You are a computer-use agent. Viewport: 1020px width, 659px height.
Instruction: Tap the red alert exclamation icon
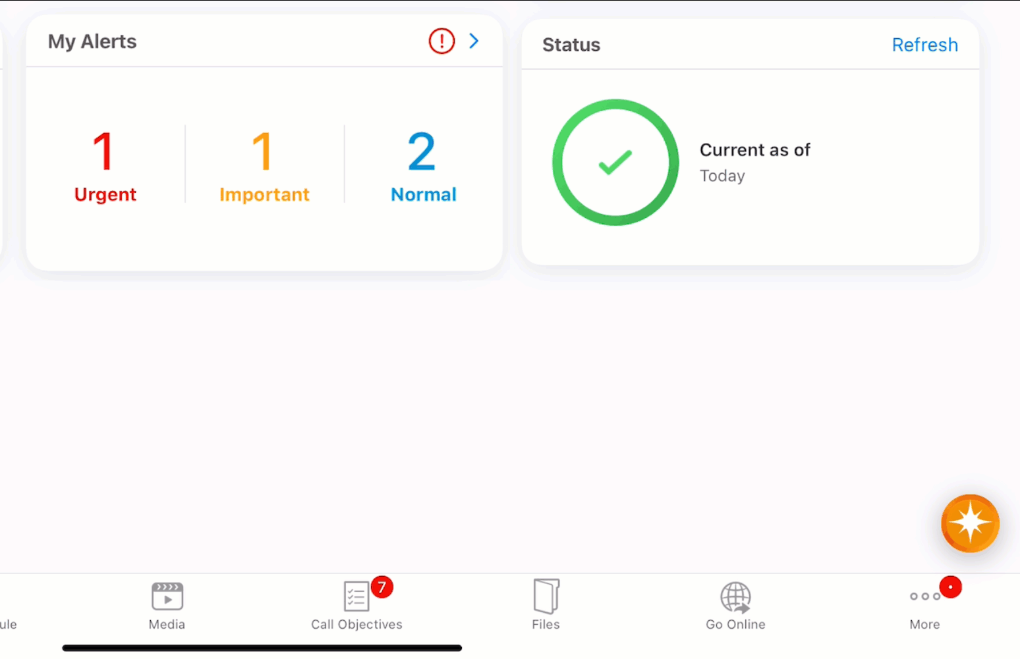click(x=441, y=41)
